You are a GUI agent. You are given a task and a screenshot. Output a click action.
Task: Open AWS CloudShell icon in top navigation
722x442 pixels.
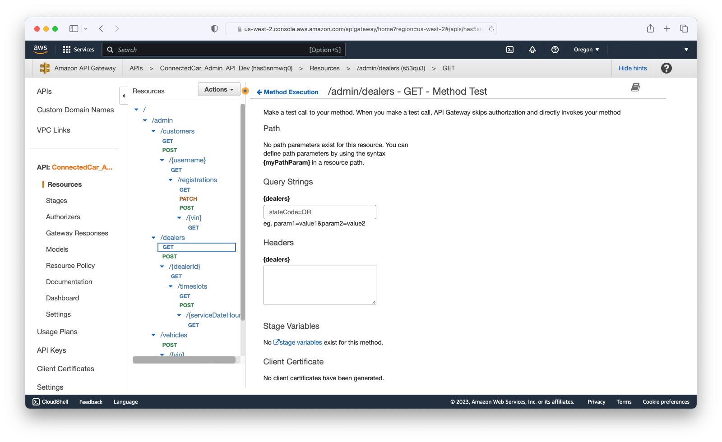[x=510, y=50]
